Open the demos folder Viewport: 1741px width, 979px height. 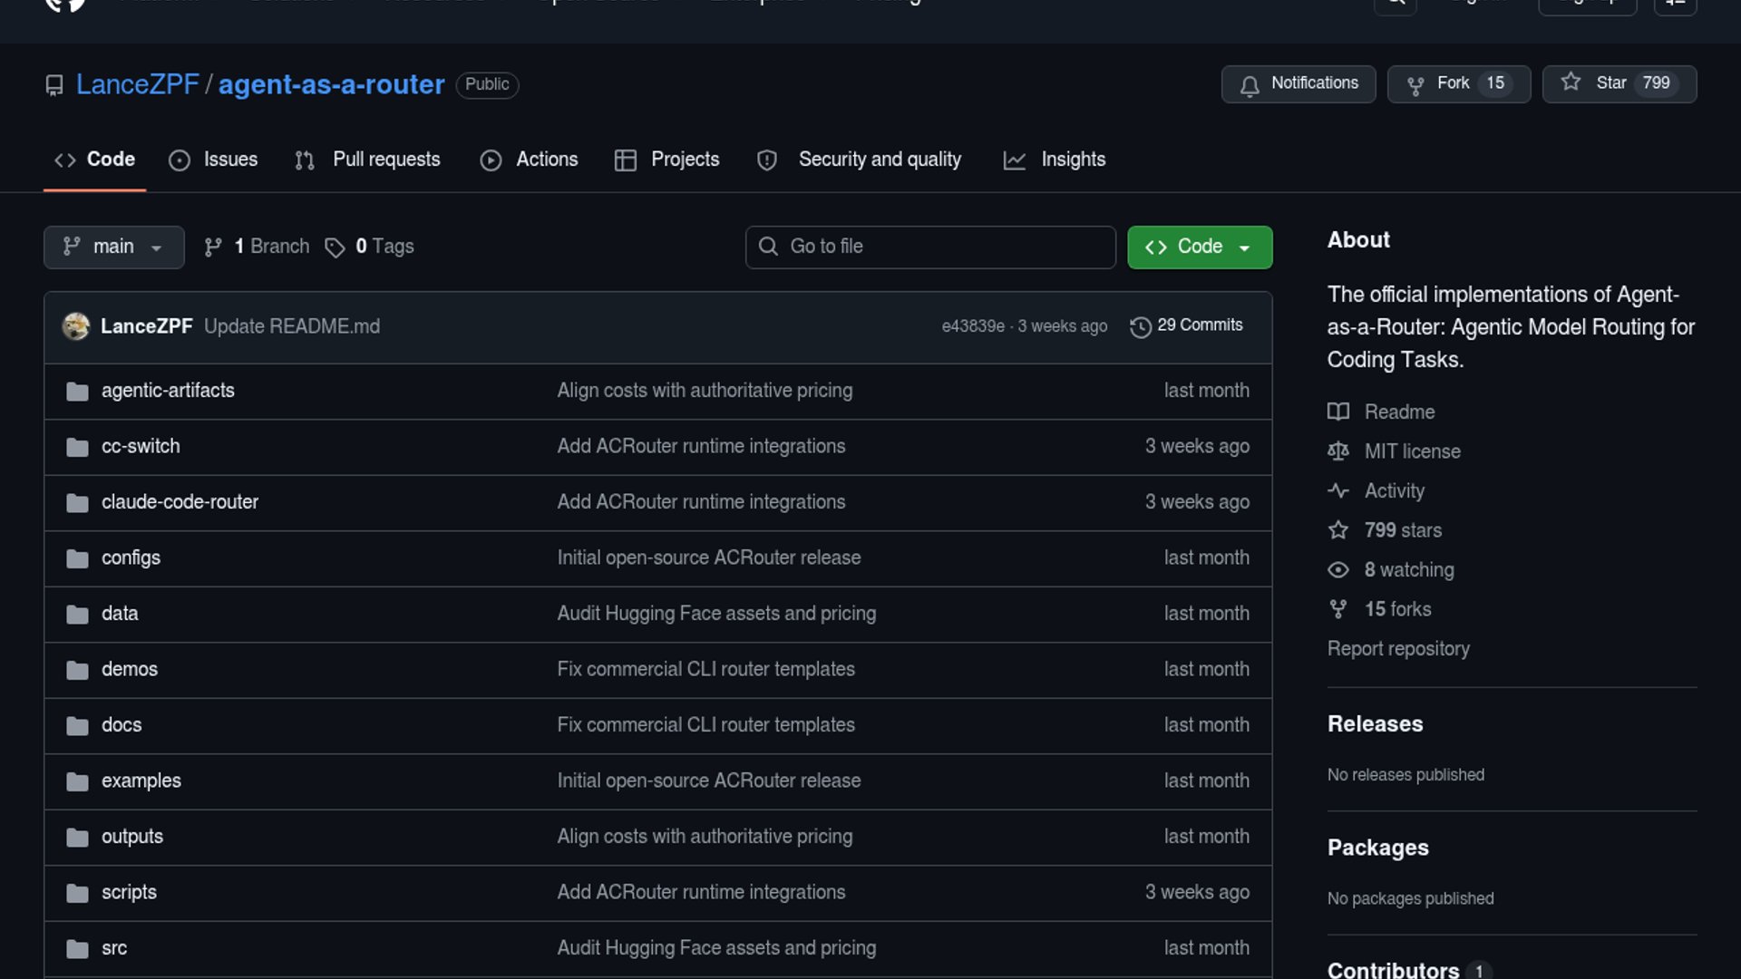coord(130,669)
